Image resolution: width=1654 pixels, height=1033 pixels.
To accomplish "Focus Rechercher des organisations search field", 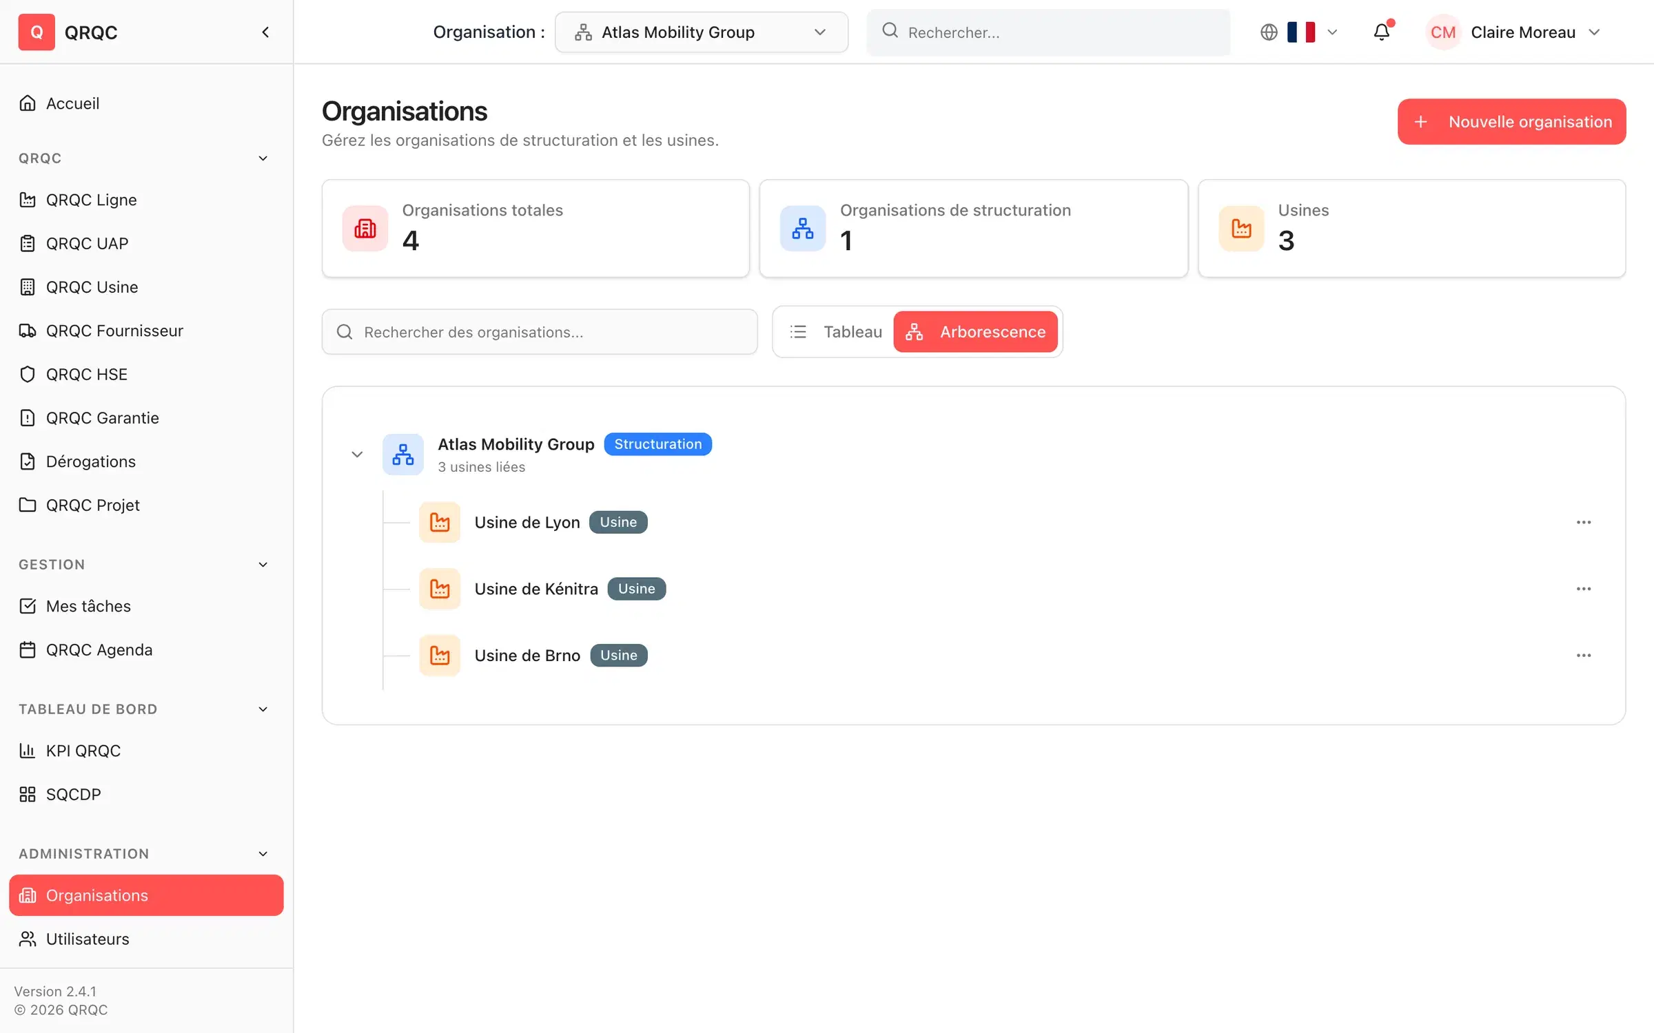I will [540, 332].
